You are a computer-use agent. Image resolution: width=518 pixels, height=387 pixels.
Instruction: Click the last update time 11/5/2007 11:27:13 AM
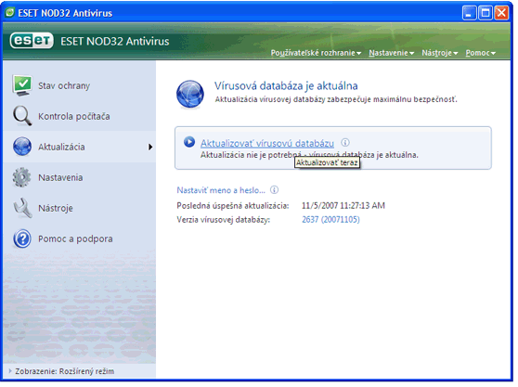point(343,206)
